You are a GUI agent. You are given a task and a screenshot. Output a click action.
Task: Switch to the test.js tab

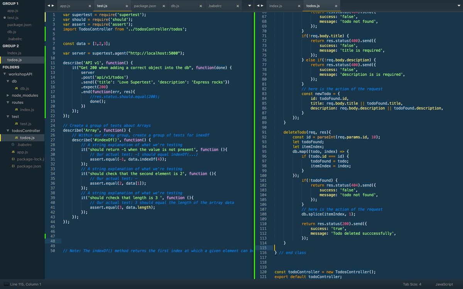pyautogui.click(x=112, y=6)
